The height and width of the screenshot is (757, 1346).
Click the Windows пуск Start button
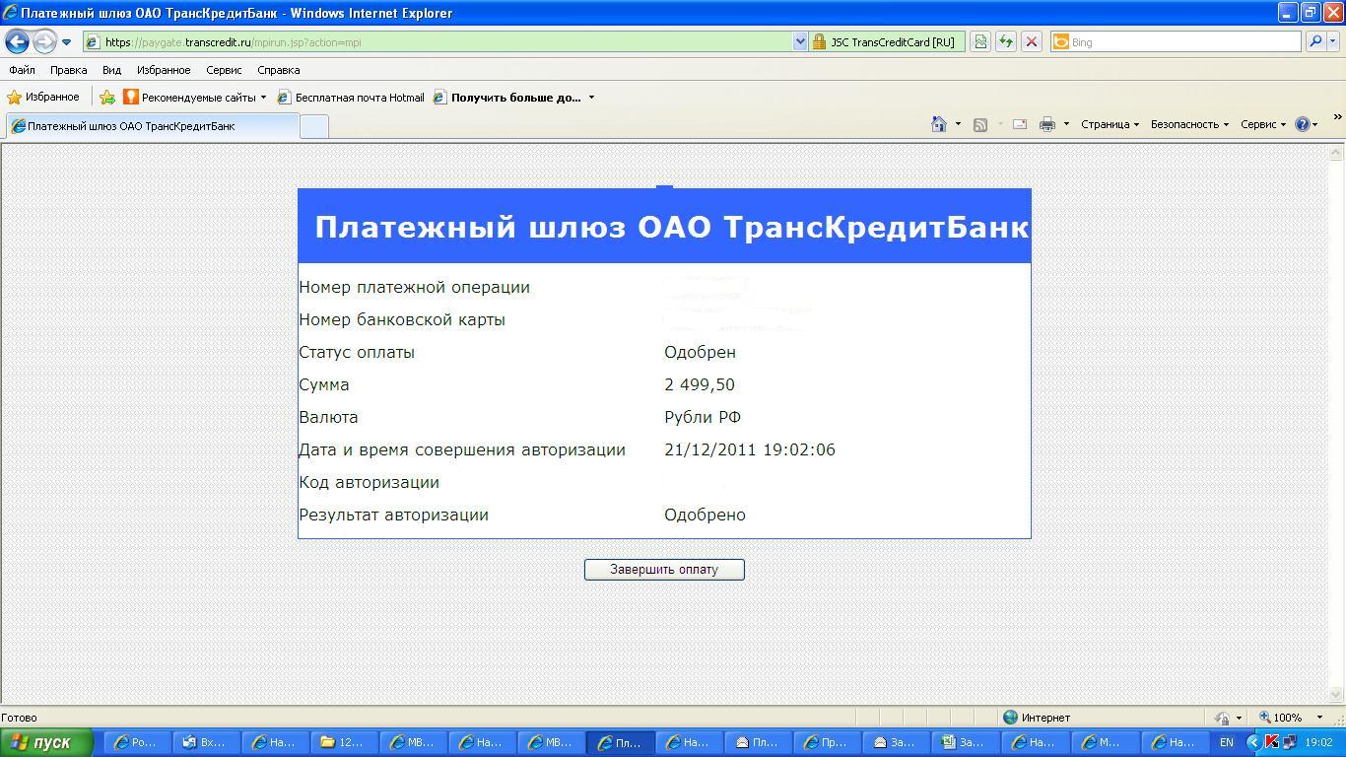(x=46, y=742)
